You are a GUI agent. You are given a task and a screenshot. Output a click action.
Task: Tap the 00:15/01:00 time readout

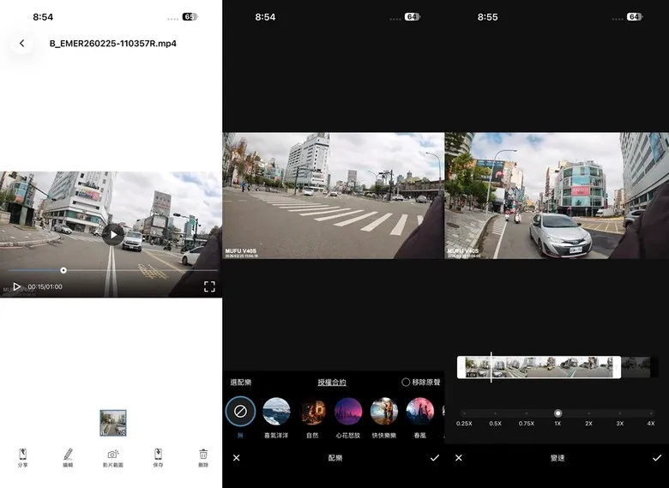pos(45,286)
